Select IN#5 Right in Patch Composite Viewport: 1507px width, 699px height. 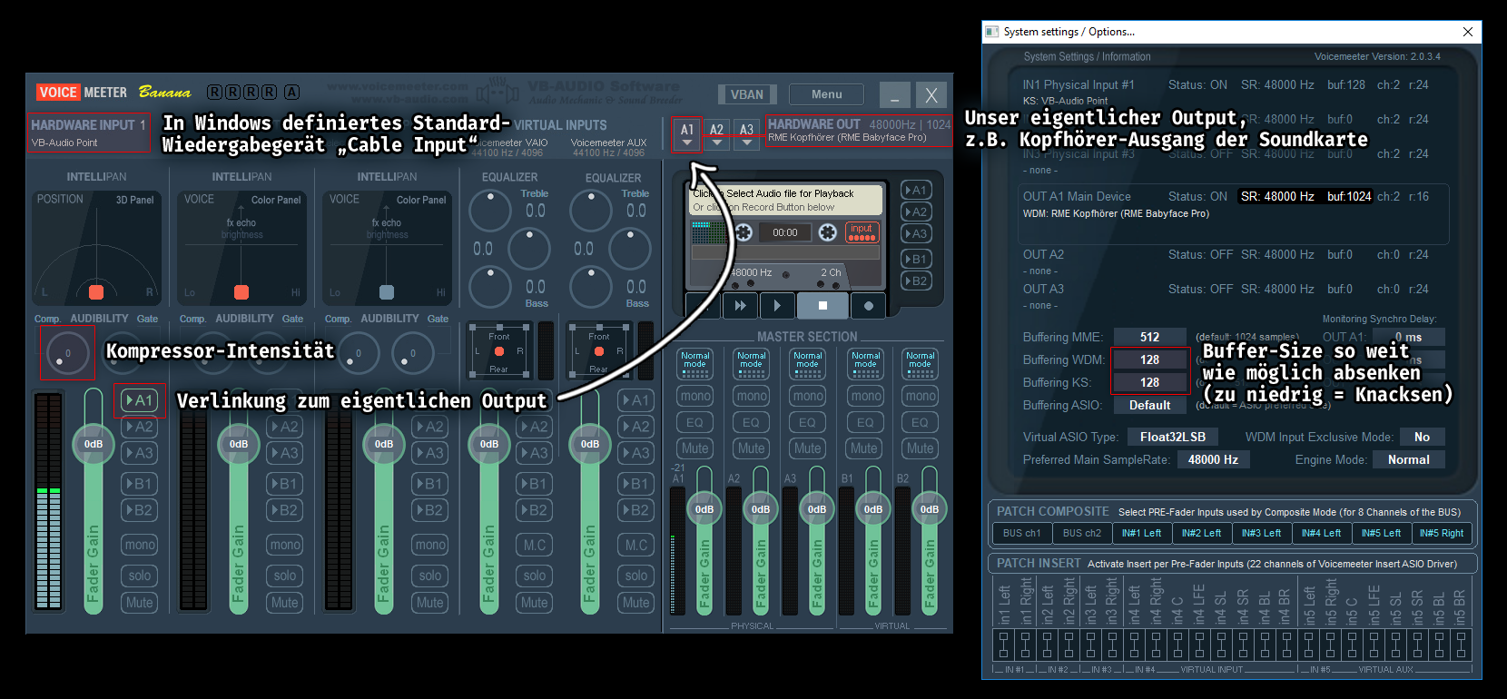click(x=1442, y=533)
